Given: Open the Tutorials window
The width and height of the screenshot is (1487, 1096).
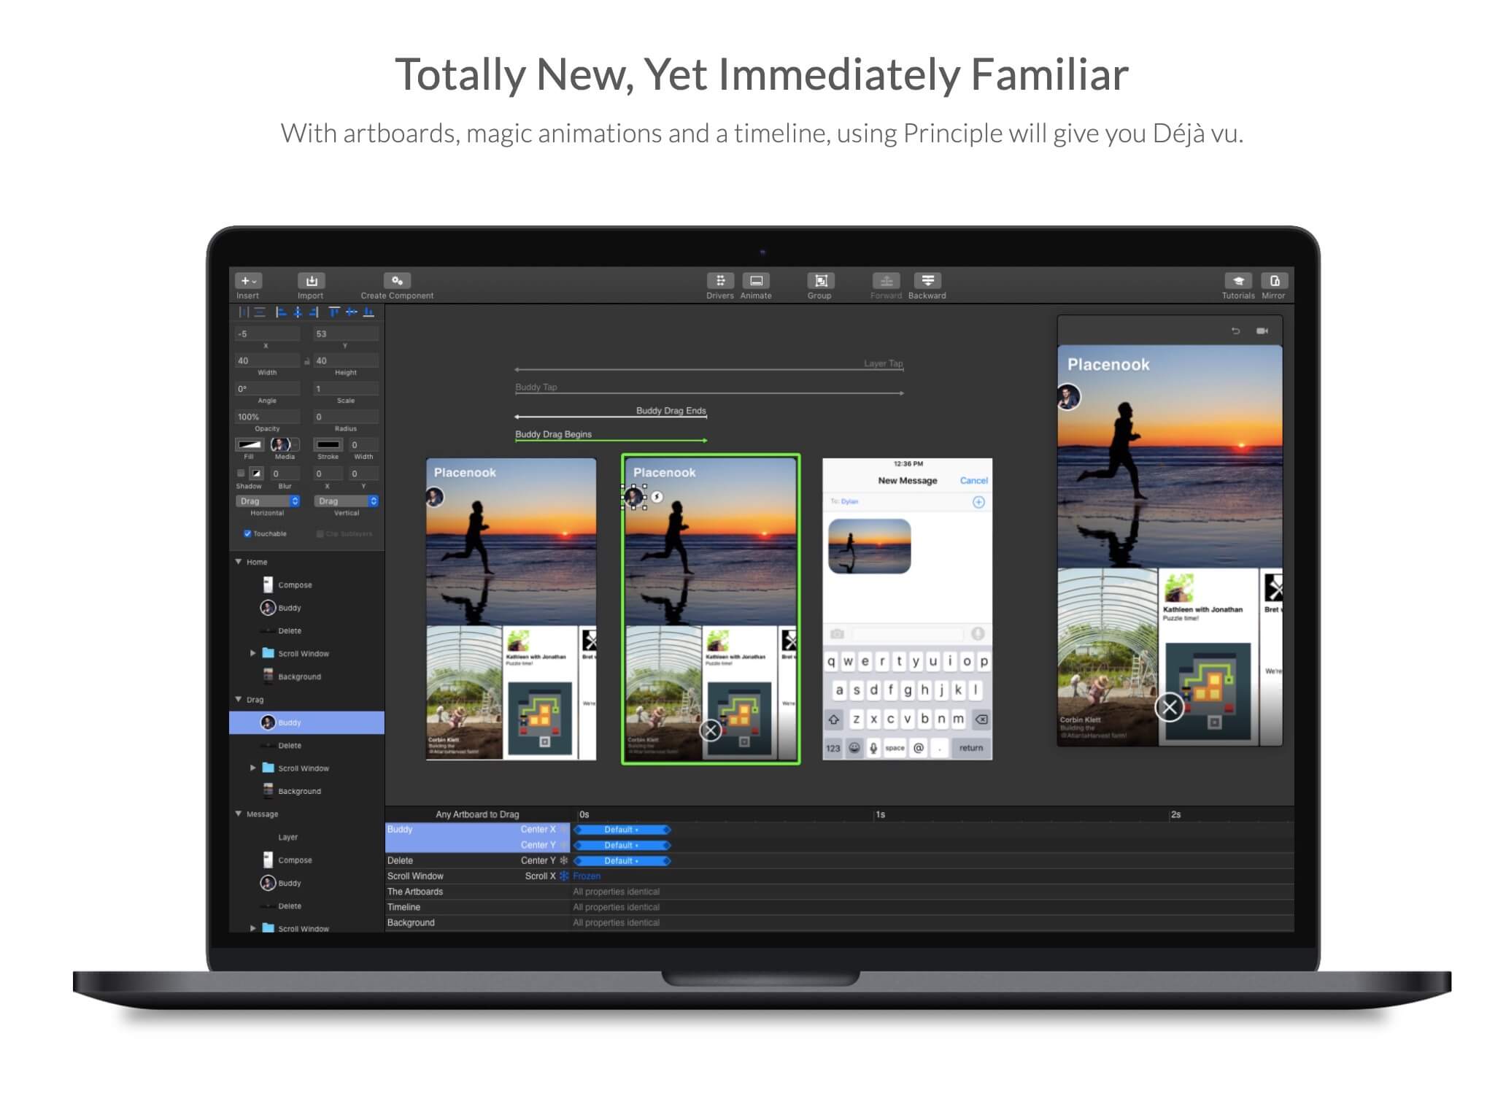Looking at the screenshot, I should coord(1237,281).
